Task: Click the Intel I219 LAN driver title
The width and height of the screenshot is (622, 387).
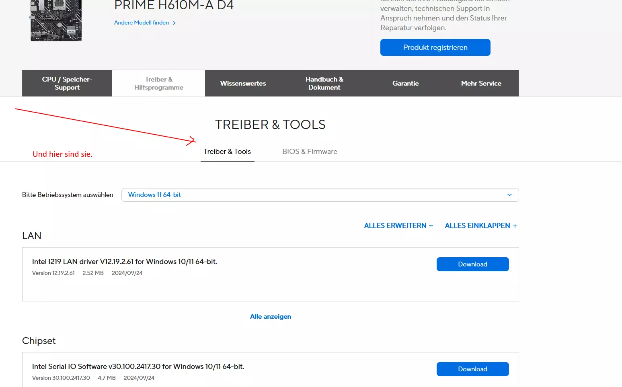Action: coord(125,262)
